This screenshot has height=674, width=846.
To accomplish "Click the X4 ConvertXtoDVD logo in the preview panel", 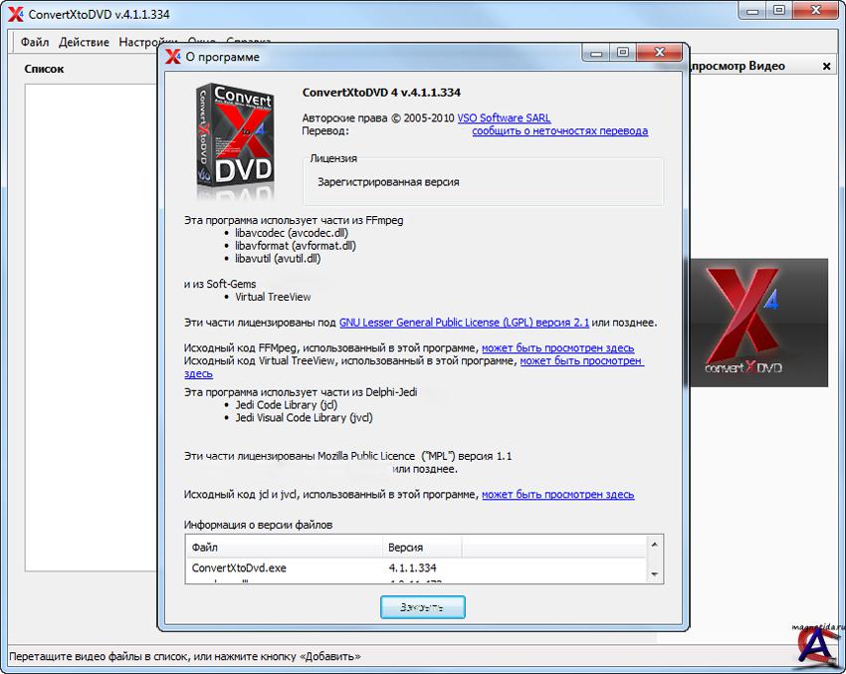I will pyautogui.click(x=757, y=323).
